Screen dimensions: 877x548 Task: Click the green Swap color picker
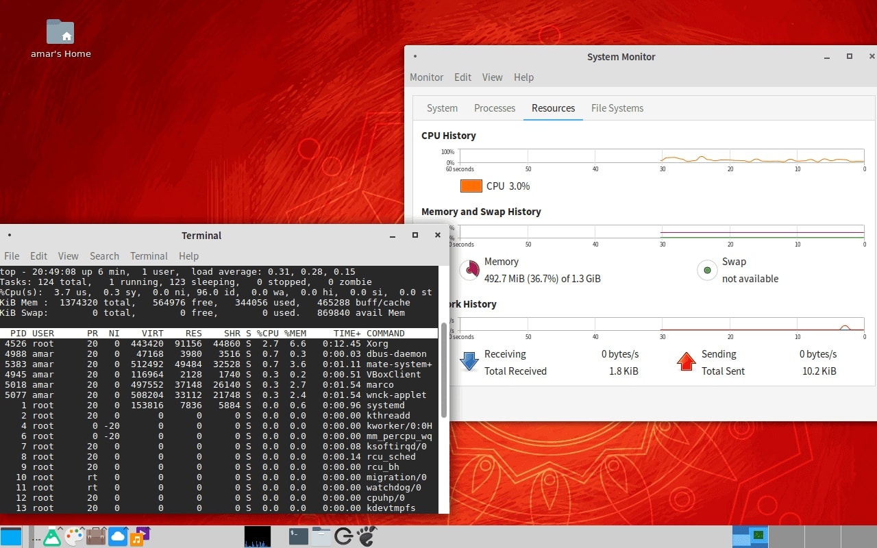coord(707,270)
